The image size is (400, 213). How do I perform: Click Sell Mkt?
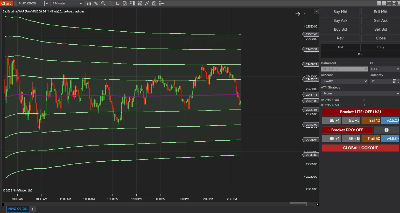coord(381,12)
